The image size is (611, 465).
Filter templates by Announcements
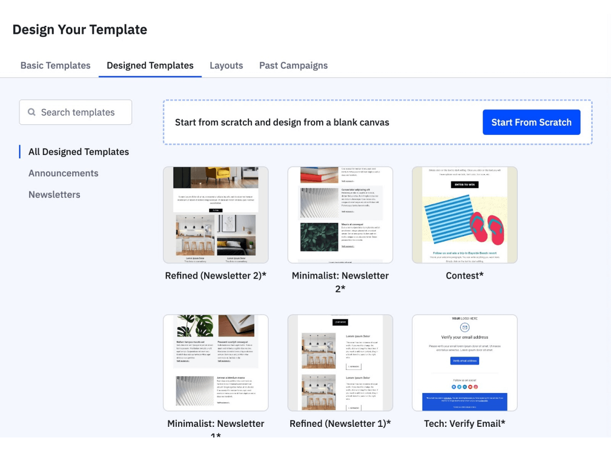(64, 173)
